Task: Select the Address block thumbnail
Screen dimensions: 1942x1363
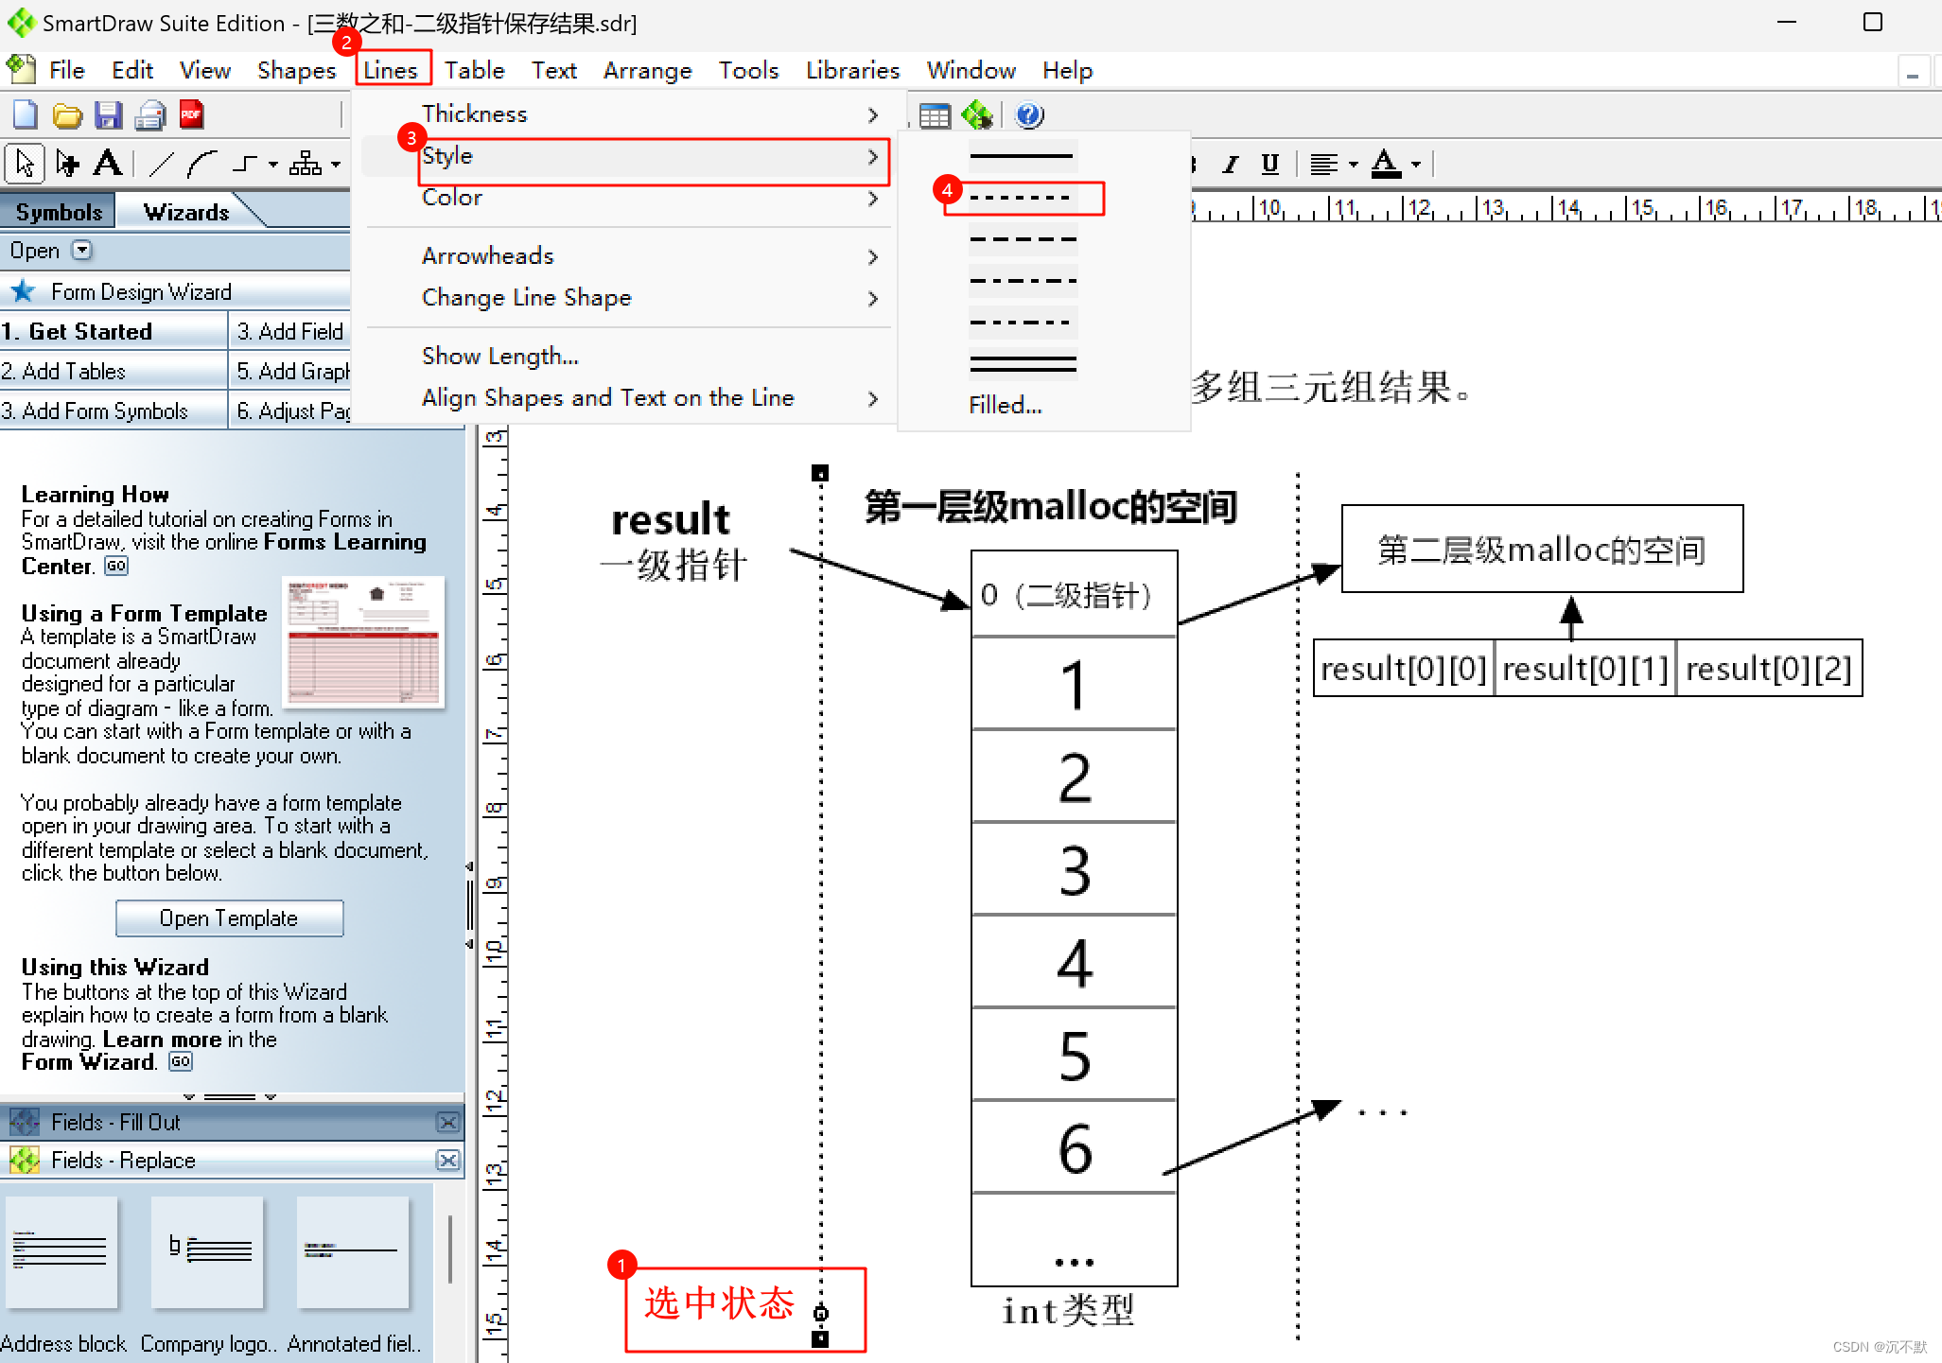Action: click(x=62, y=1253)
